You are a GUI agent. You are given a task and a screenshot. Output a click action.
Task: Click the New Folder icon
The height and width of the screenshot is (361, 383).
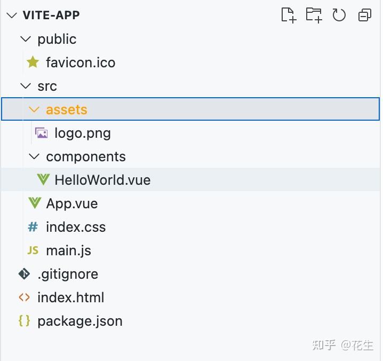click(x=314, y=15)
